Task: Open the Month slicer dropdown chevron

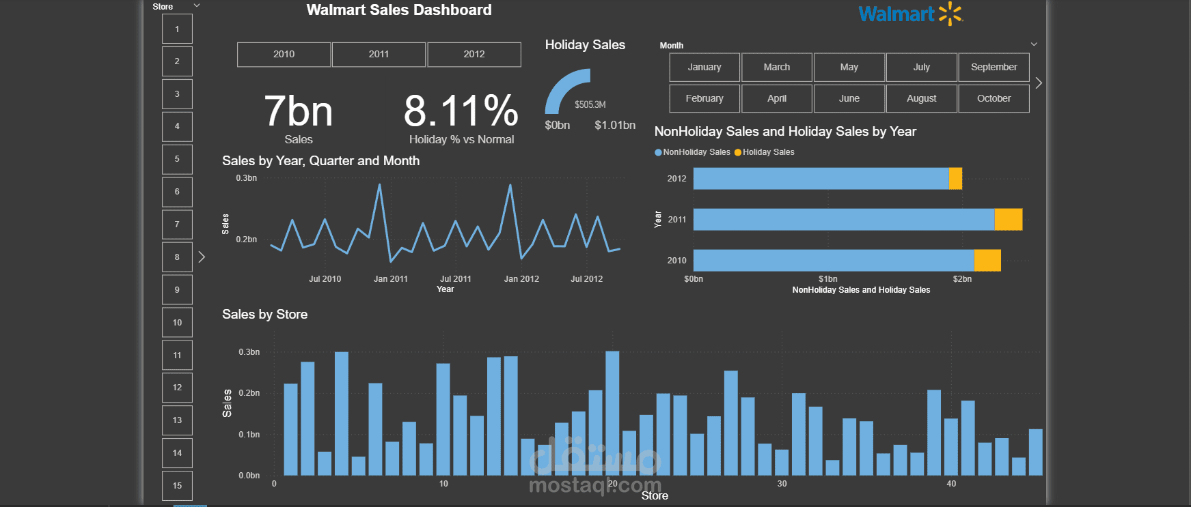Action: 1034,44
